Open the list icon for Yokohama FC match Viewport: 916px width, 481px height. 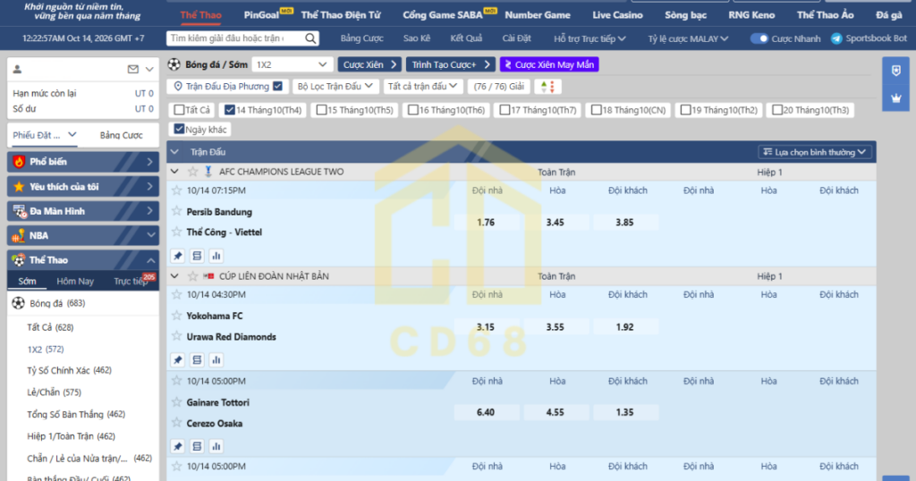(197, 359)
